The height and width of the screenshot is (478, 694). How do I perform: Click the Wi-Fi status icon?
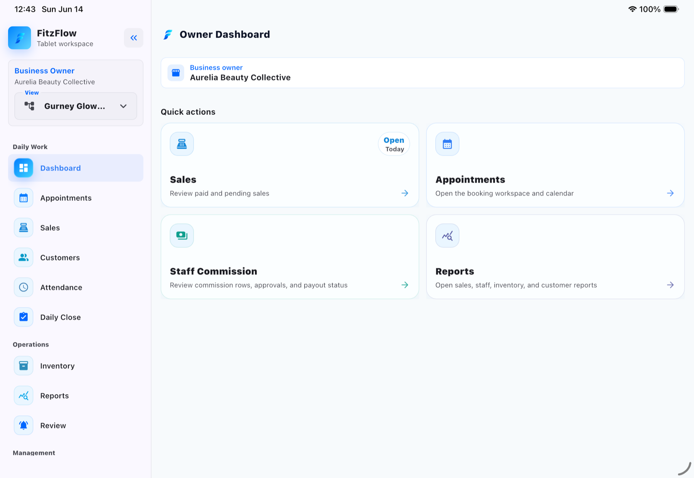click(632, 9)
